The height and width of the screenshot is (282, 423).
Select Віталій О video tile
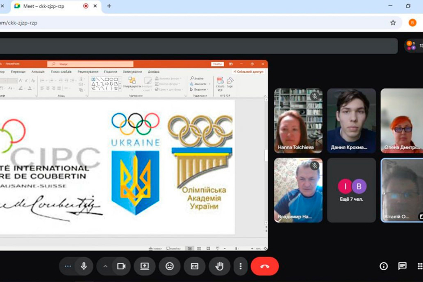(402, 190)
